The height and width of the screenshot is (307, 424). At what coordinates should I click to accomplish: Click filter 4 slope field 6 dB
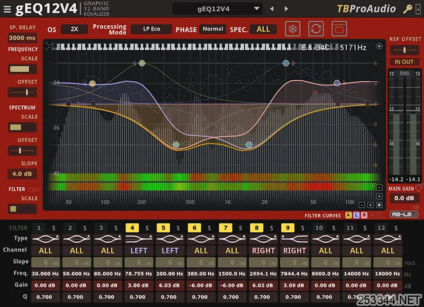[x=139, y=262]
